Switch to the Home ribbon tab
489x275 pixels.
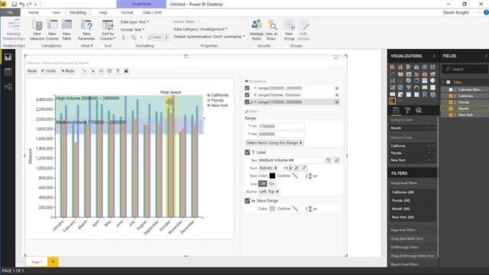34,13
